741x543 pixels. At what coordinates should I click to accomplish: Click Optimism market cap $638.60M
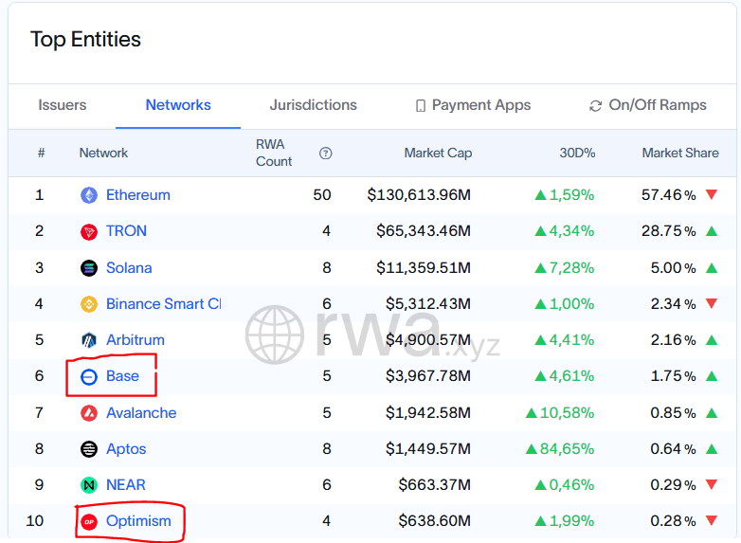coord(434,521)
